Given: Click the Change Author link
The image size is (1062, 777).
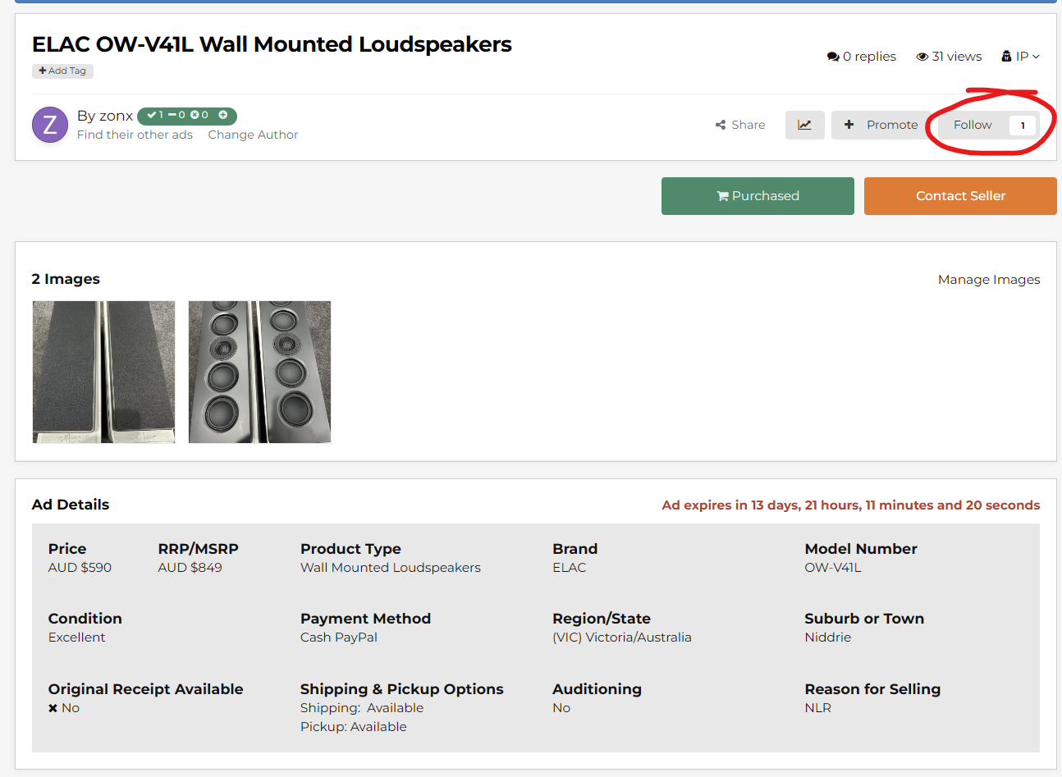Looking at the screenshot, I should [x=253, y=135].
